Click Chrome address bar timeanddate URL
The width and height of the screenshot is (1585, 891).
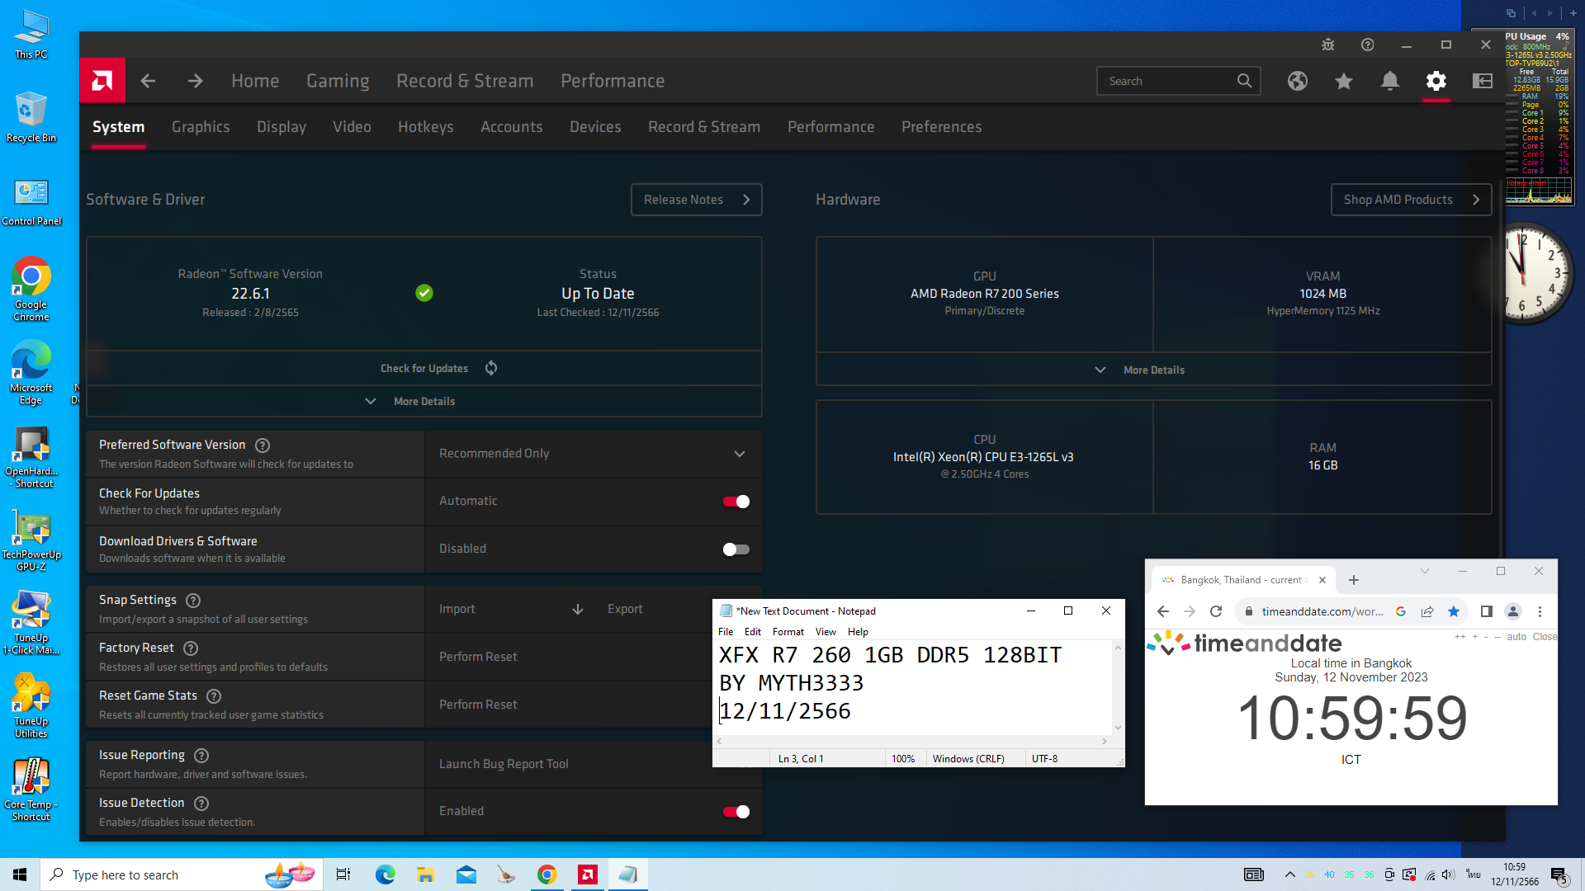(x=1322, y=611)
